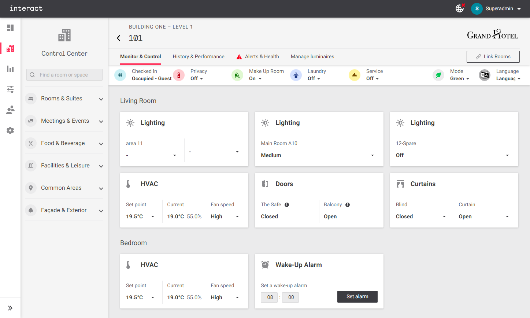Switch to History & Performance tab

pyautogui.click(x=199, y=56)
